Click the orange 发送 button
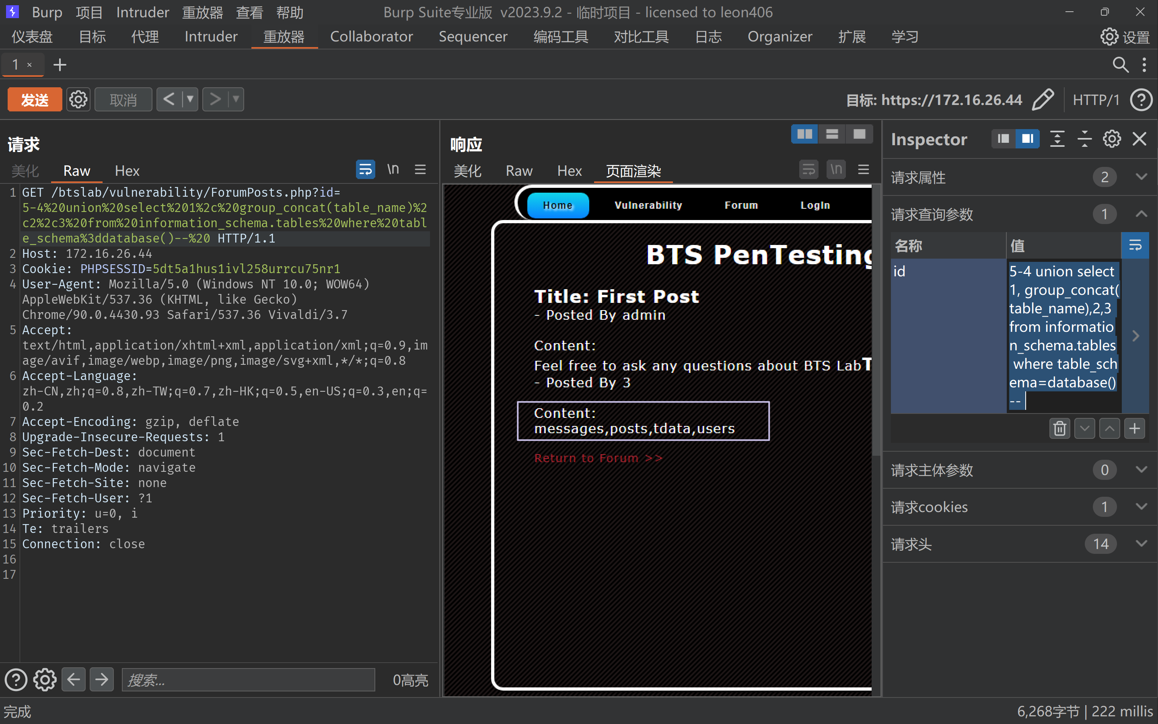This screenshot has height=724, width=1158. point(35,100)
